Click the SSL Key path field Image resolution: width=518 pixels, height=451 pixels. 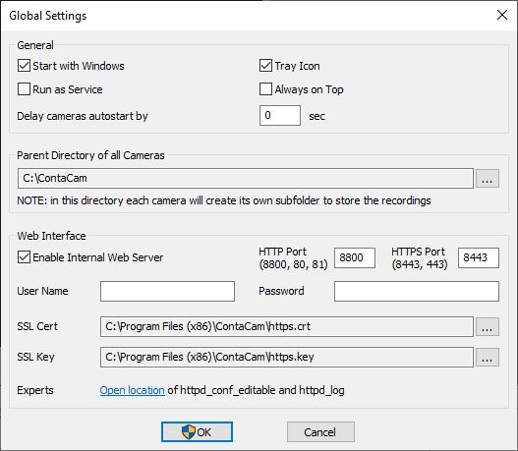[x=287, y=357]
